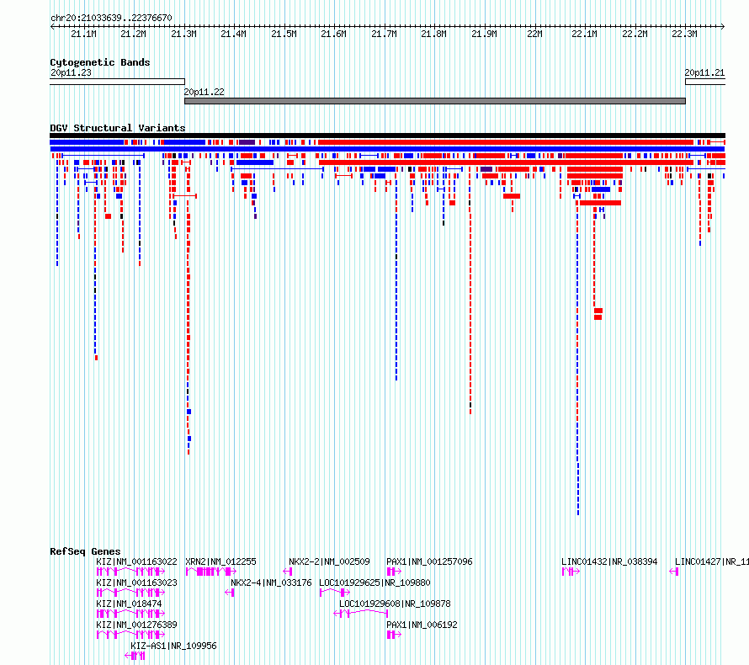Select gene KIZ-AS1|NR_109956
The image size is (749, 665).
(x=173, y=646)
